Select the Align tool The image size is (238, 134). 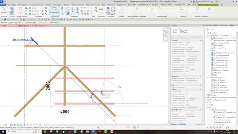point(63,9)
